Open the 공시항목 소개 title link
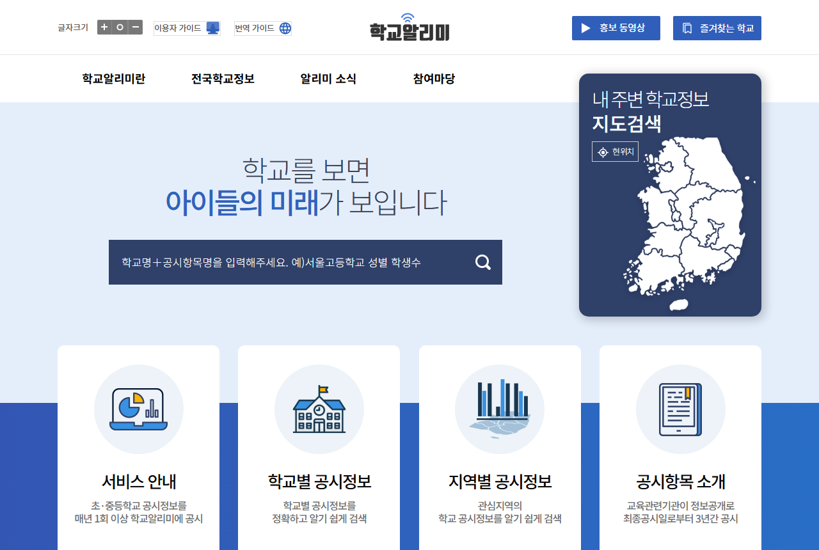 tap(681, 482)
